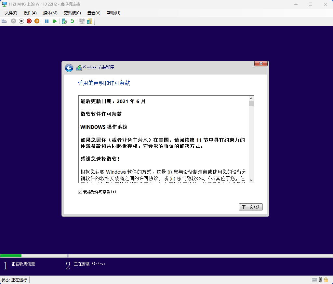Pause the virtual machine
Image resolution: width=333 pixels, height=284 pixels.
coord(47,21)
